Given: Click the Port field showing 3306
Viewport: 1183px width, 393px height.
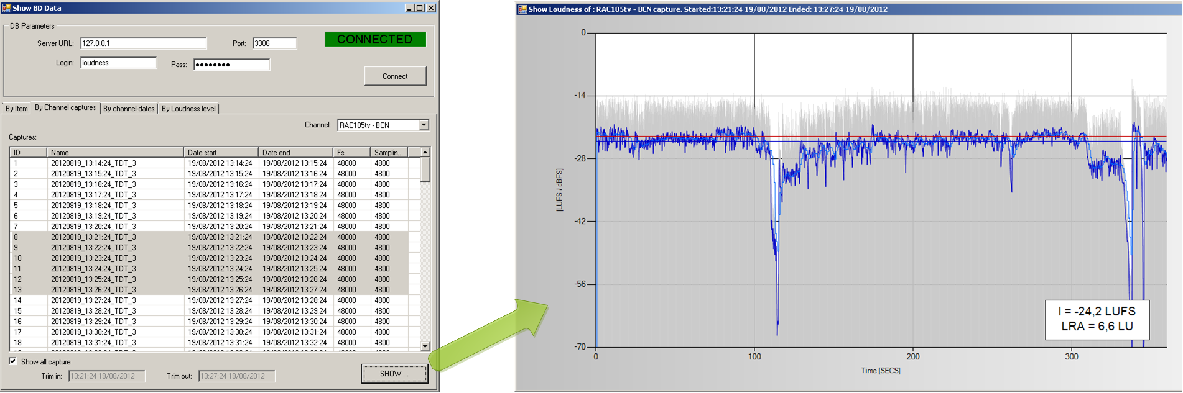Looking at the screenshot, I should click(x=274, y=43).
